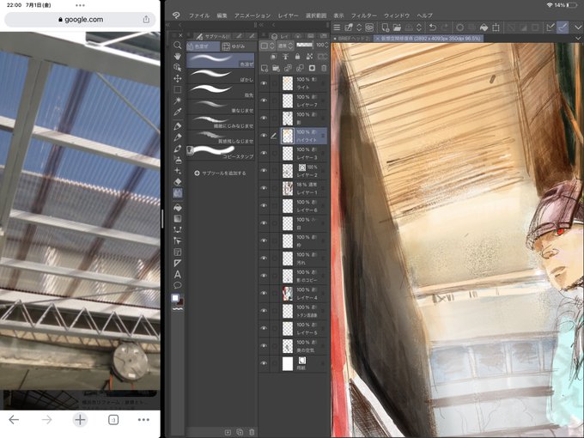The width and height of the screenshot is (584, 438).
Task: Click the lock layer icon
Action: pos(297,56)
